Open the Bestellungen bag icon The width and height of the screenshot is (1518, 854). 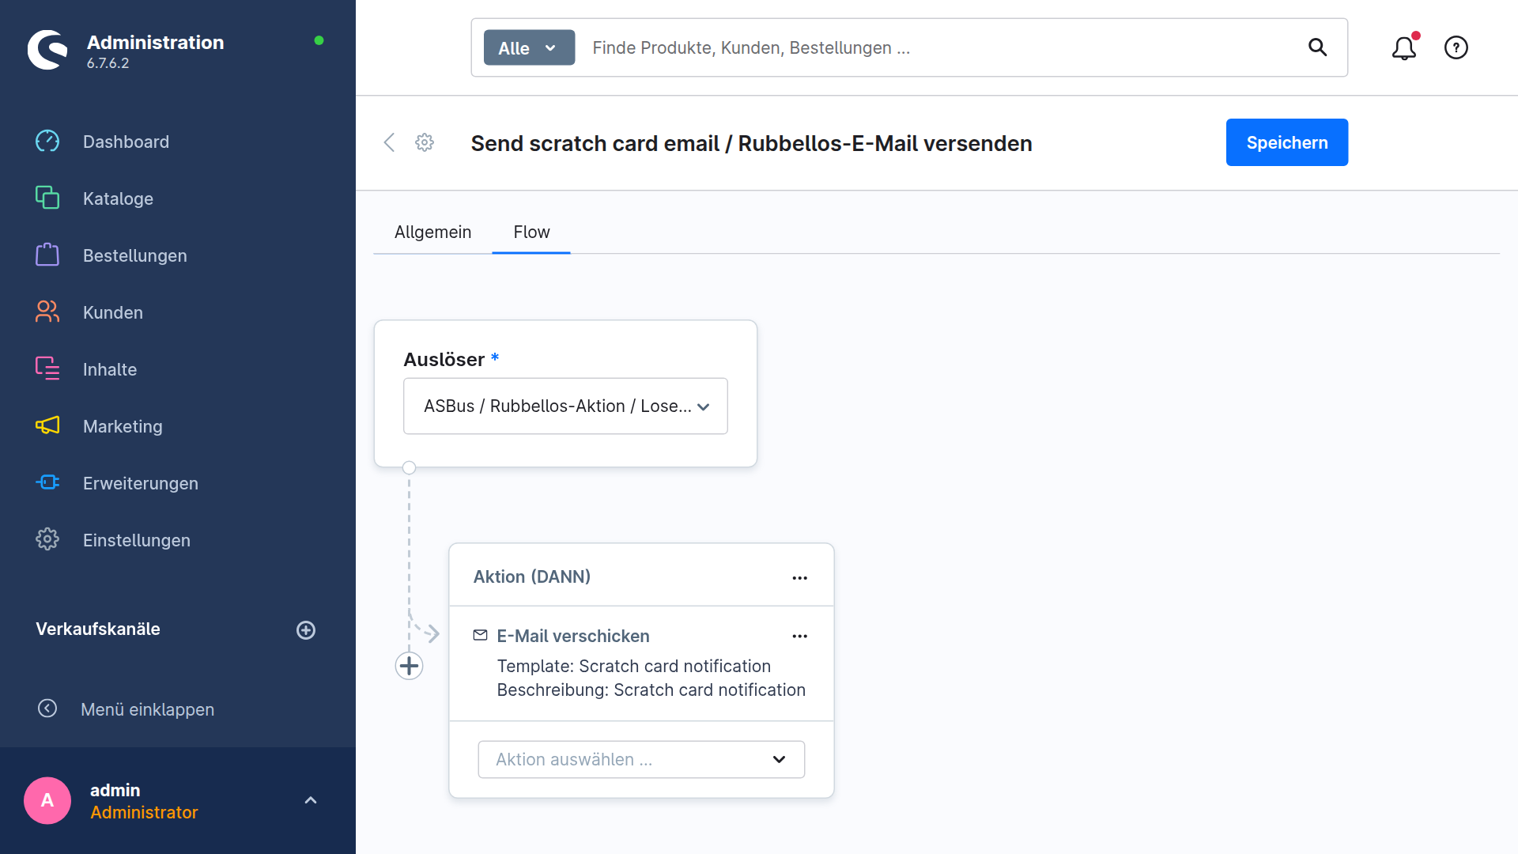(47, 255)
